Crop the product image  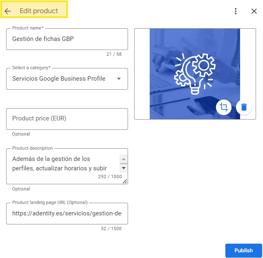pos(224,107)
